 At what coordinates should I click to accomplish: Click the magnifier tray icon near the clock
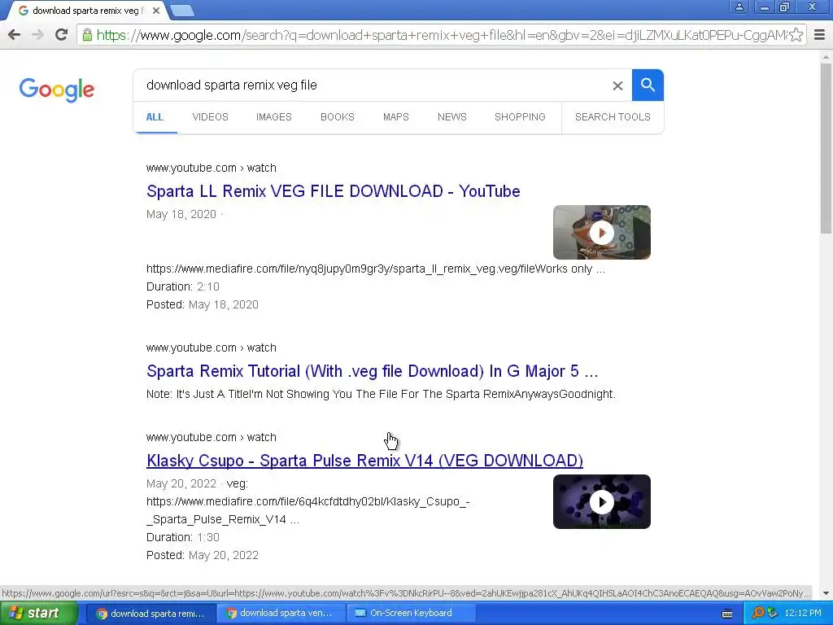pyautogui.click(x=758, y=613)
